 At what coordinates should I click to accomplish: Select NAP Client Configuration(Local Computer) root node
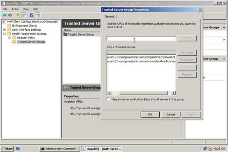[x=33, y=22]
